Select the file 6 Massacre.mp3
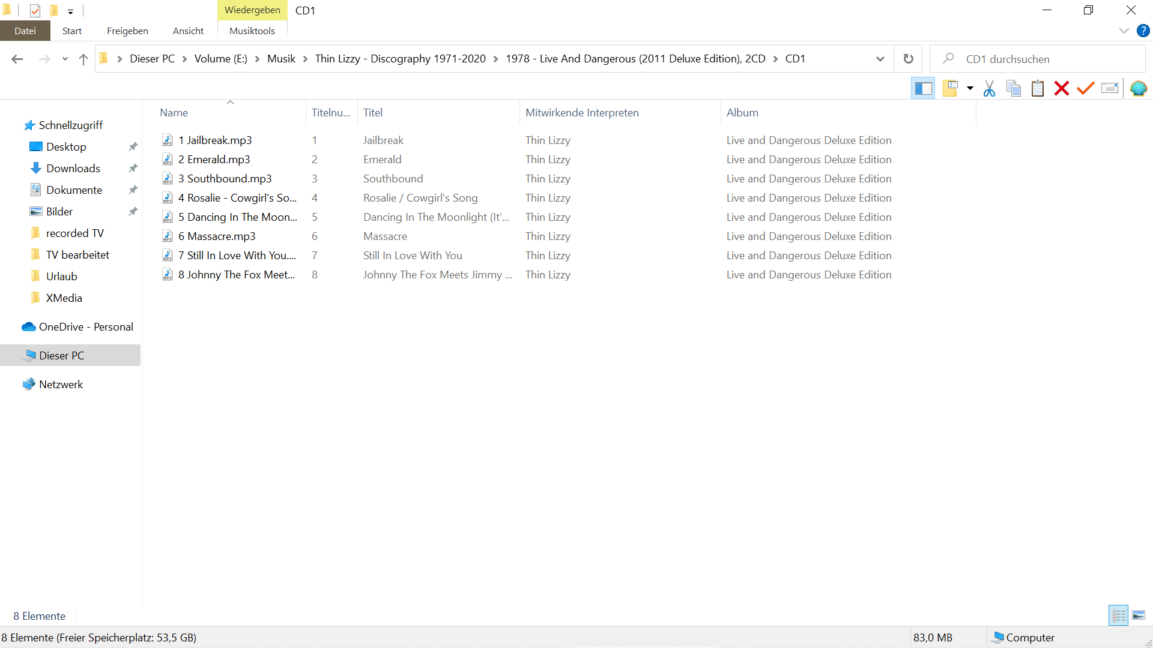 click(217, 236)
